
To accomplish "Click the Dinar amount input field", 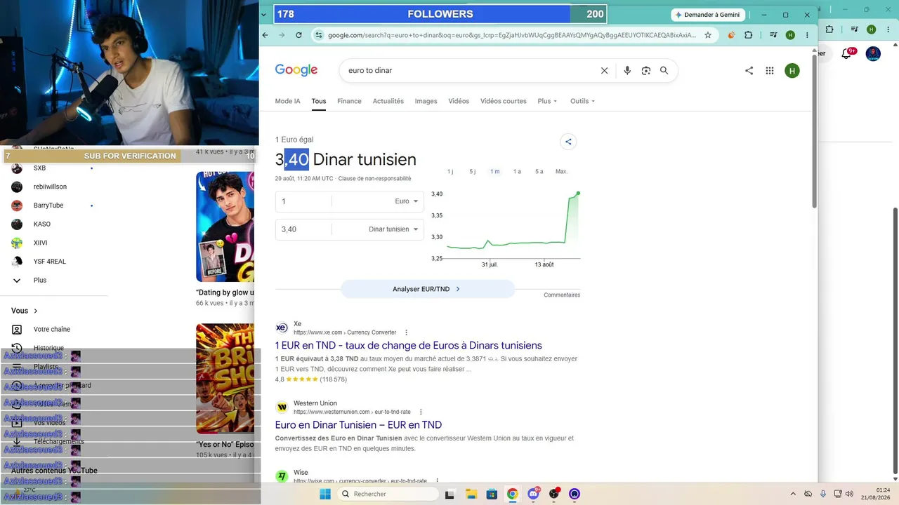I will pos(303,229).
